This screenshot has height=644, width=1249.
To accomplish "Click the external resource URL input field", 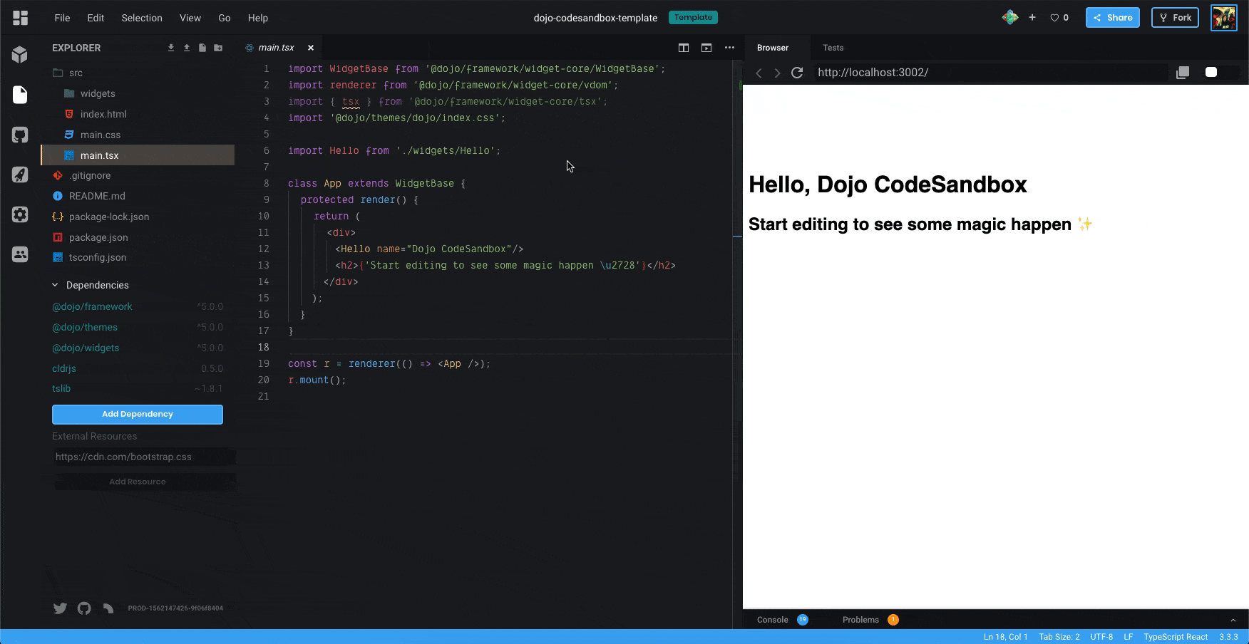I will (x=143, y=457).
